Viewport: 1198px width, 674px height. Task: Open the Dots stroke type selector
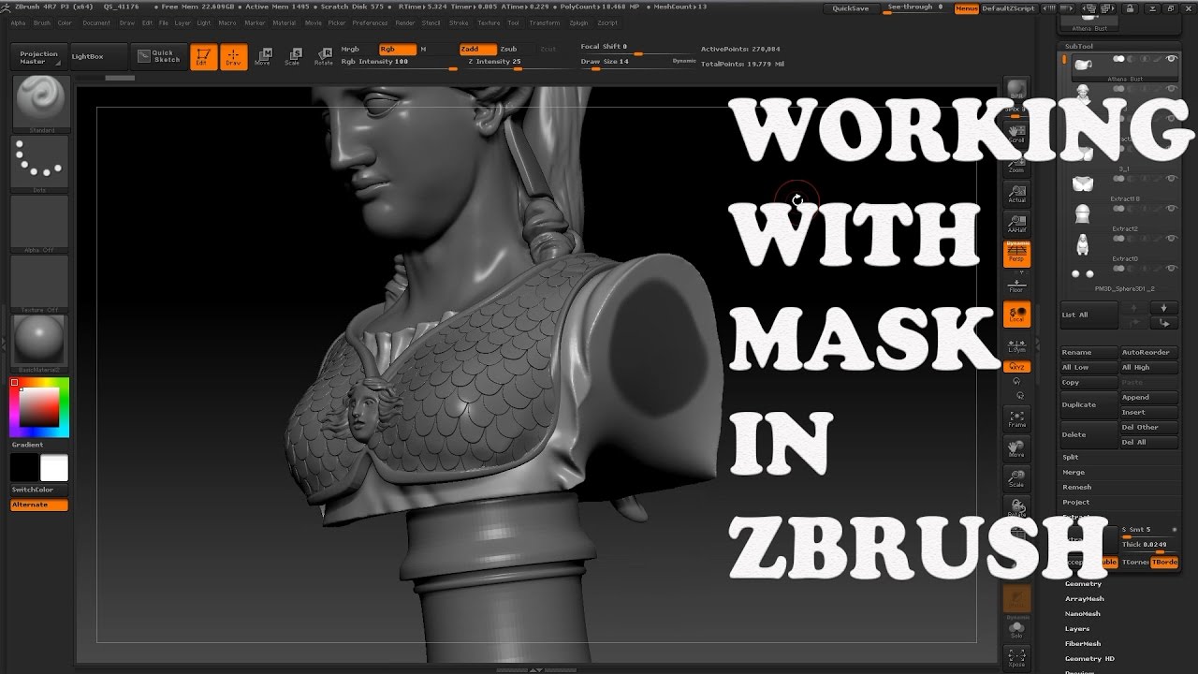coord(39,162)
